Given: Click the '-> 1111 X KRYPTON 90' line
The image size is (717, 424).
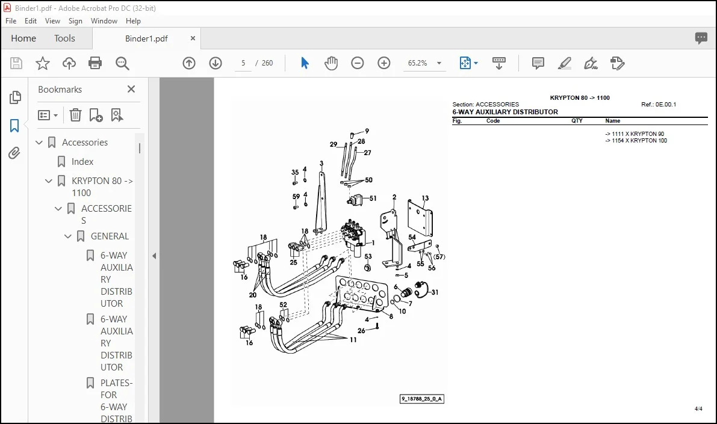Looking at the screenshot, I should coord(635,134).
